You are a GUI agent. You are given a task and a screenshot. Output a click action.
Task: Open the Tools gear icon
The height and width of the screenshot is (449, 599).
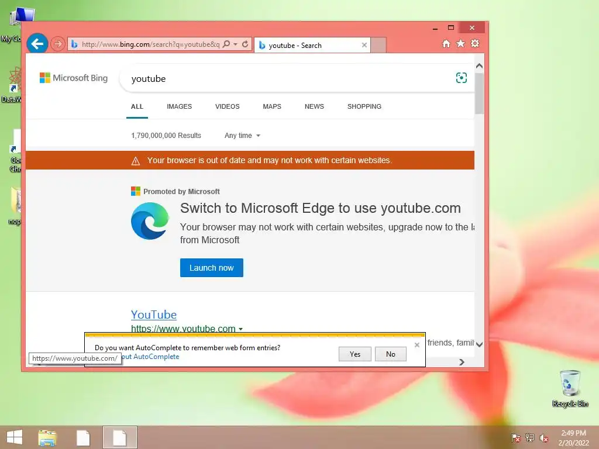(475, 43)
